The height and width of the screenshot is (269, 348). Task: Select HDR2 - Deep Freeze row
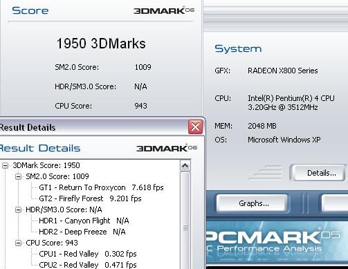point(82,232)
